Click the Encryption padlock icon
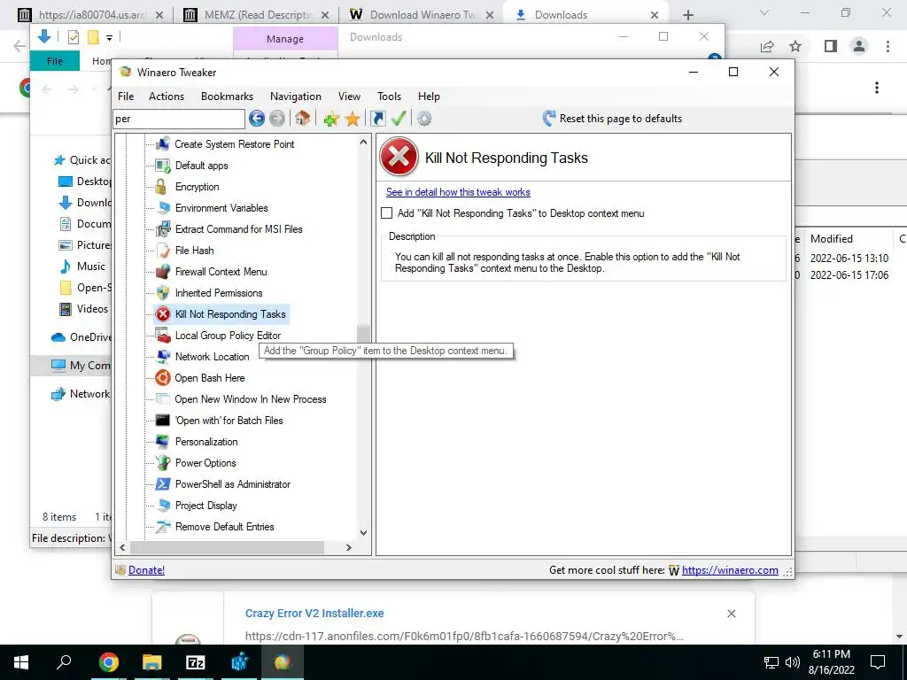Image resolution: width=907 pixels, height=680 pixels. pos(161,187)
